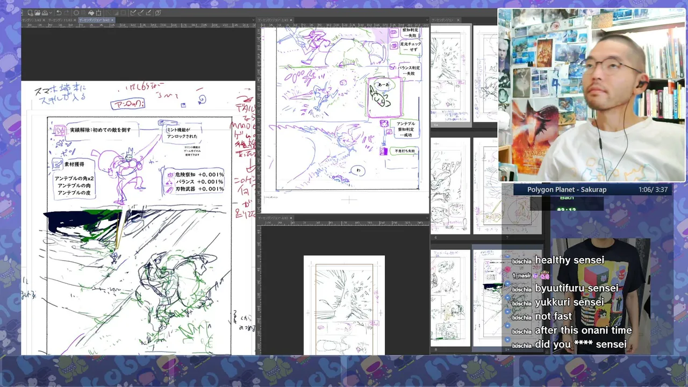Close the 9/43 canvas tab

pos(112,20)
